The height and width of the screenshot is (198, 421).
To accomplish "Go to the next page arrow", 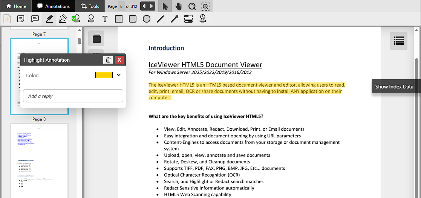I will tap(152, 6).
